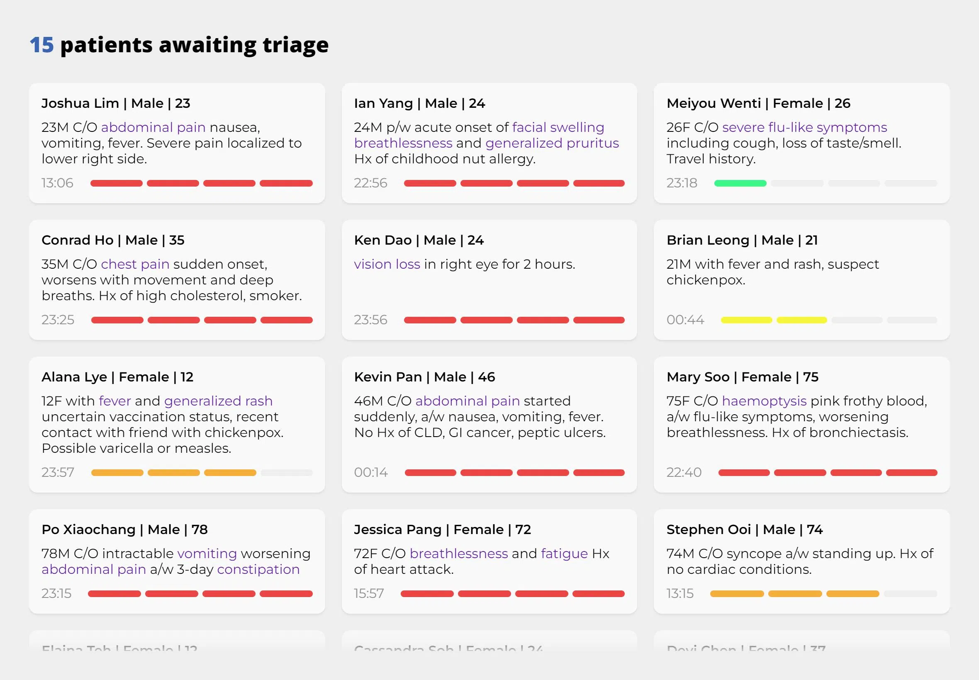Click the 22:40 timestamp on Mary Soo's card

click(684, 473)
